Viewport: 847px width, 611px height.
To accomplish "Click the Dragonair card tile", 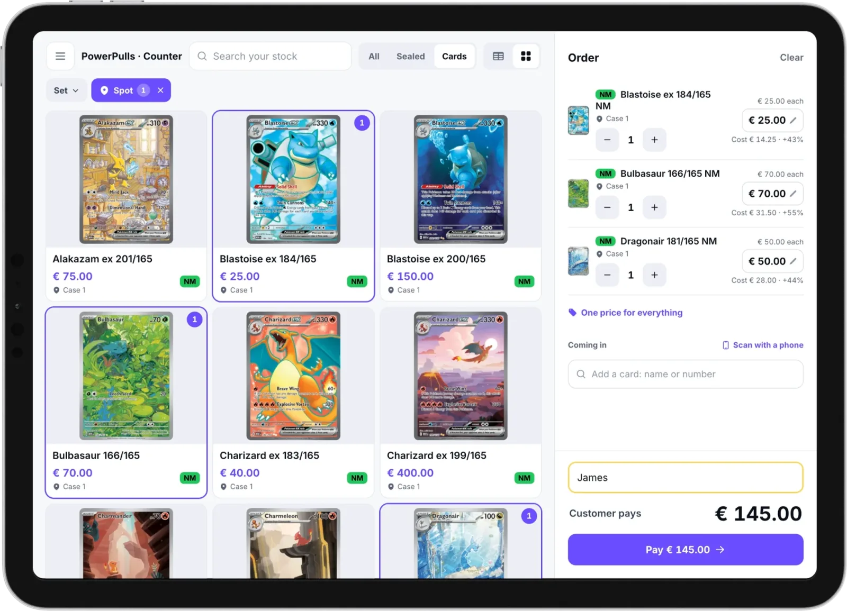I will [x=461, y=541].
